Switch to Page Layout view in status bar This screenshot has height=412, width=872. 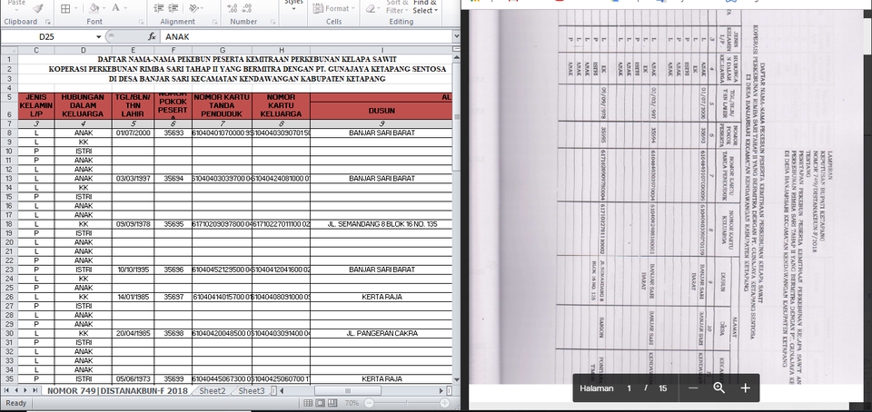point(321,403)
